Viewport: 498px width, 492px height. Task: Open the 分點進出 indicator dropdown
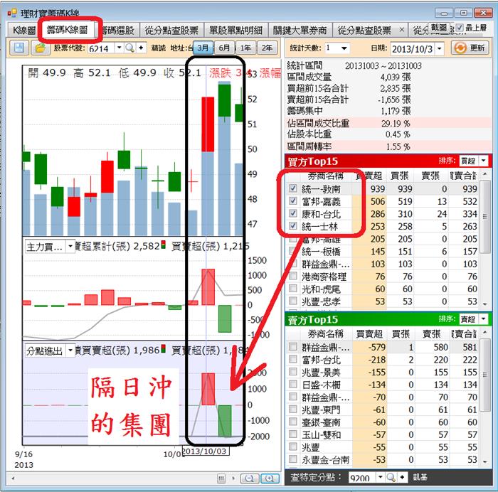coord(70,351)
